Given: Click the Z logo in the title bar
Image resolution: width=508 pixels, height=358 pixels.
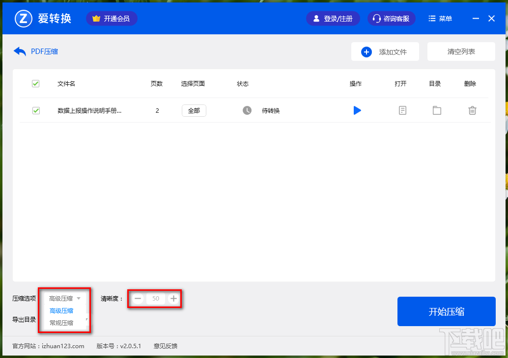Looking at the screenshot, I should coord(23,18).
